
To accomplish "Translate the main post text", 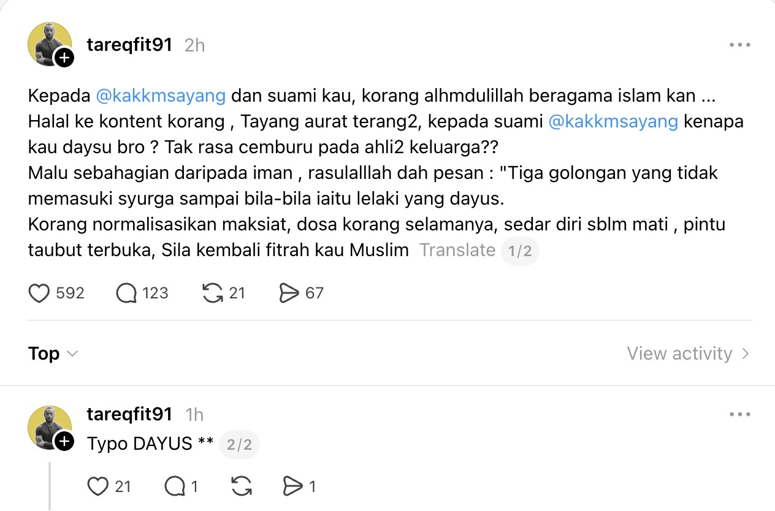I will (457, 250).
